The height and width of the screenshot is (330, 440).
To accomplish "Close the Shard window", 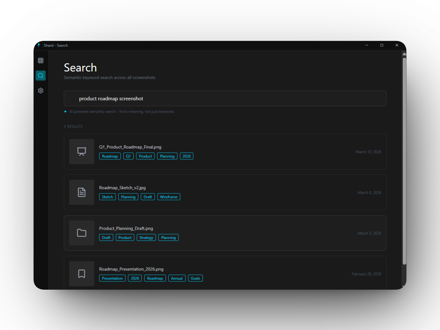I will [397, 45].
